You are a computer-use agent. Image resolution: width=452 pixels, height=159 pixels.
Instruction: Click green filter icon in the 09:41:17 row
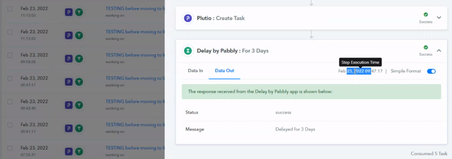79,128
